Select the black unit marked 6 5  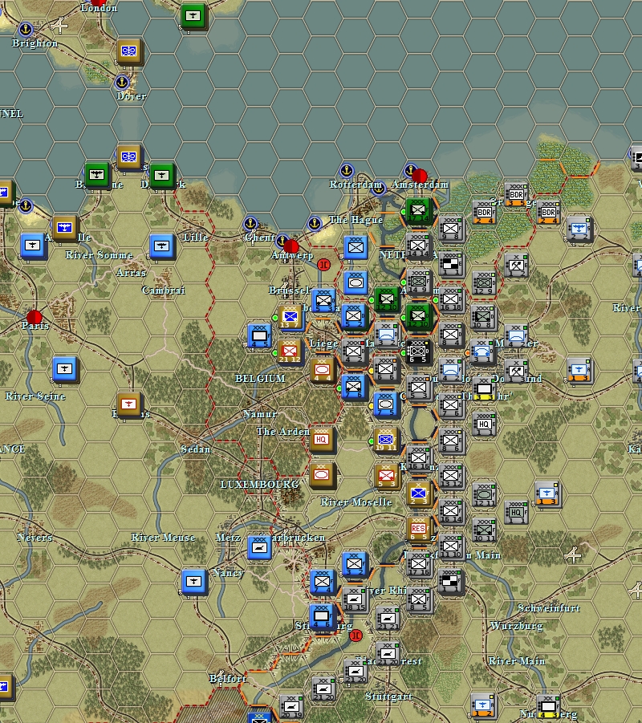point(418,351)
